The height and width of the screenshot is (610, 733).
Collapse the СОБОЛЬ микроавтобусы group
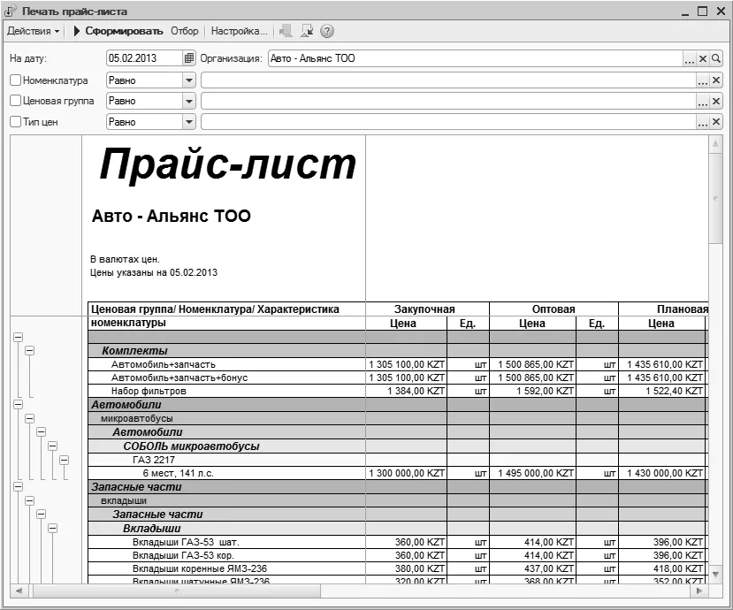click(53, 446)
